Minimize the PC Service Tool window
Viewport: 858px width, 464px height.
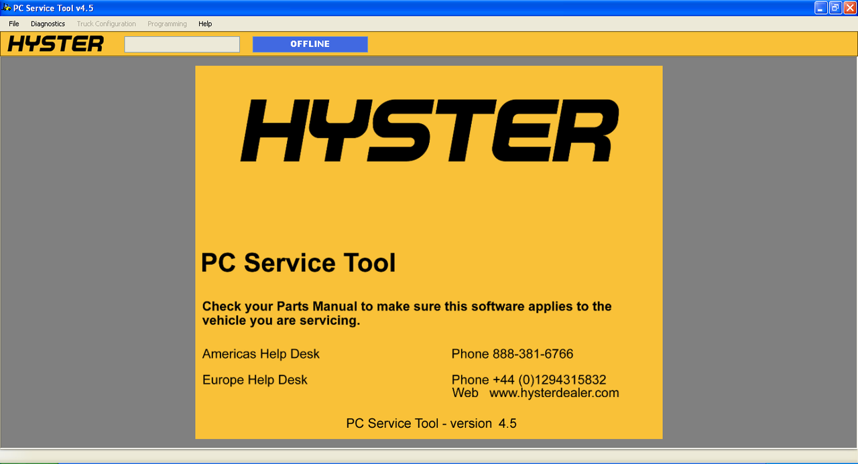point(821,8)
